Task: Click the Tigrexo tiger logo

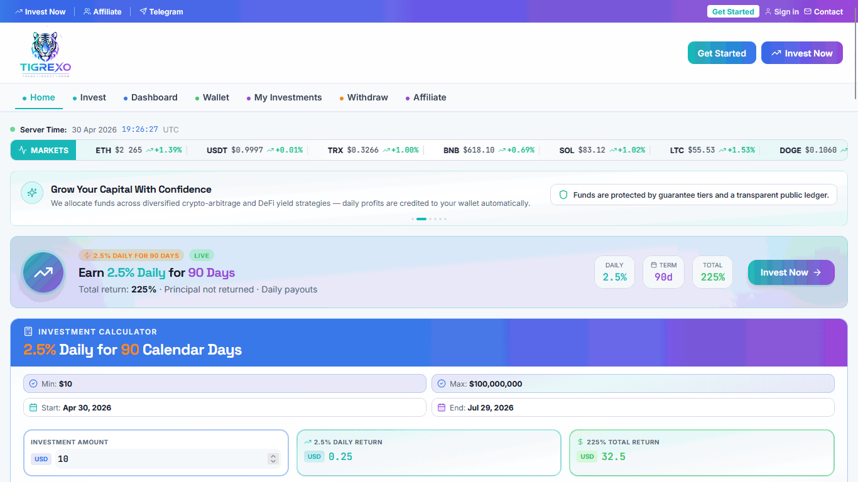Action: 45,54
